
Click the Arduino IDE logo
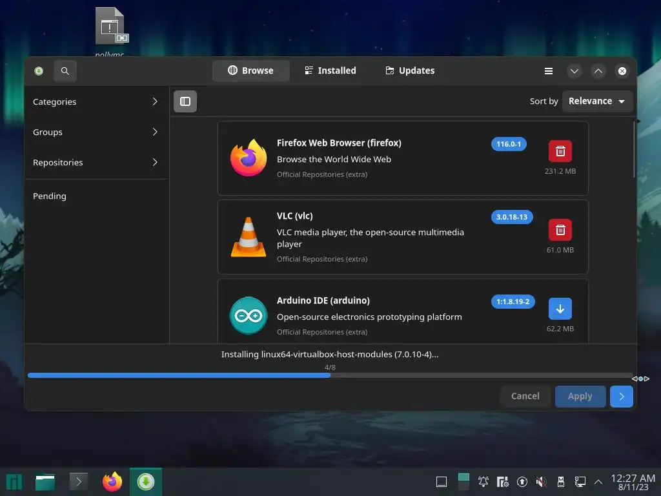tap(249, 316)
